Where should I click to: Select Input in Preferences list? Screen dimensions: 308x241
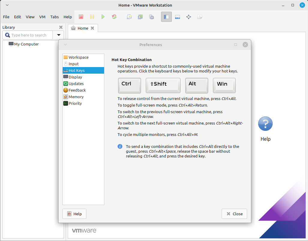pyautogui.click(x=83, y=64)
